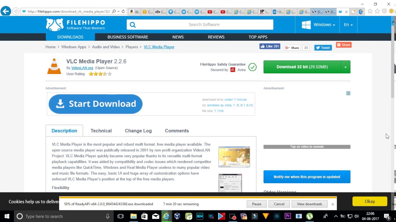
Task: Cancel the ReadyAPI download
Action: 279,204
